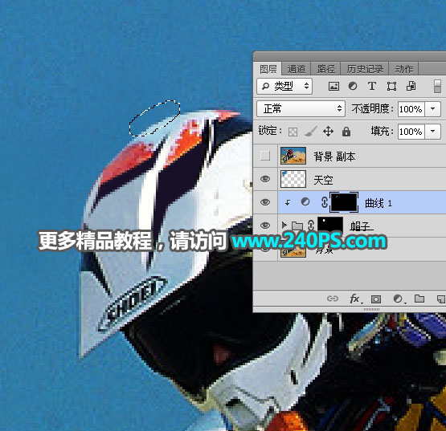Filter for smart objects icon
Viewport: 446px width, 431px height.
point(411,86)
